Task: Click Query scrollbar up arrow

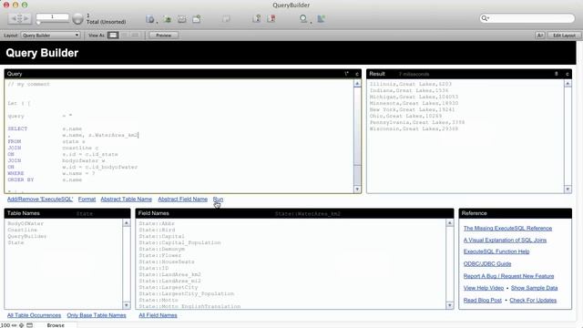Action: [357, 84]
